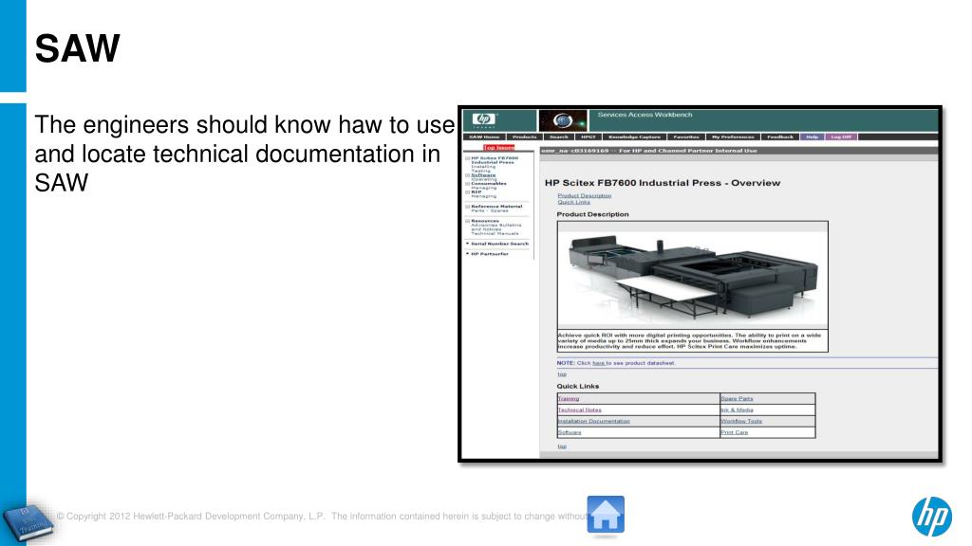The height and width of the screenshot is (546, 972).
Task: Click the 'Services Access Workbench' header title
Action: click(645, 115)
